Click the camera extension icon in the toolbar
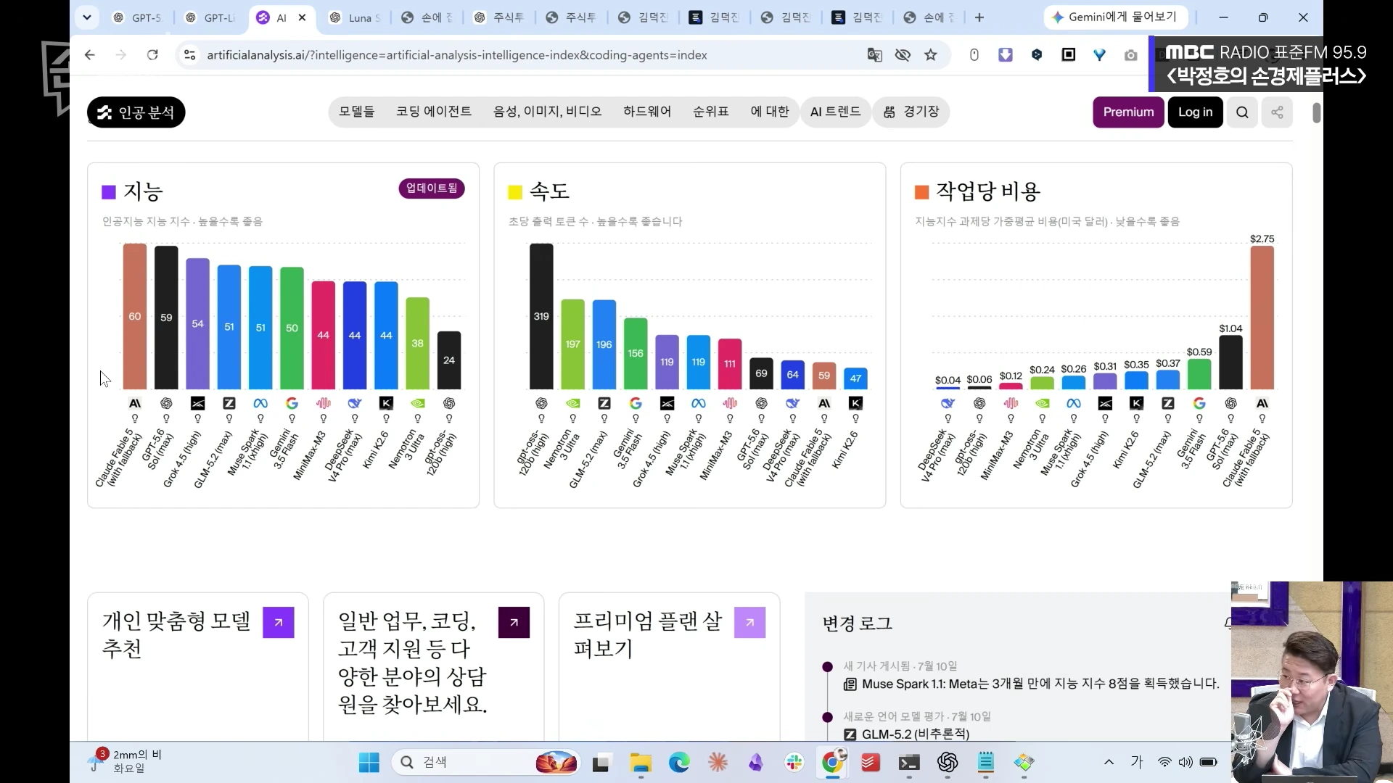 pyautogui.click(x=1130, y=55)
